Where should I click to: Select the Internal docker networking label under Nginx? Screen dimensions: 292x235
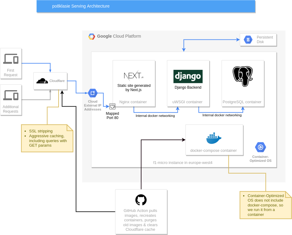[x=155, y=116]
